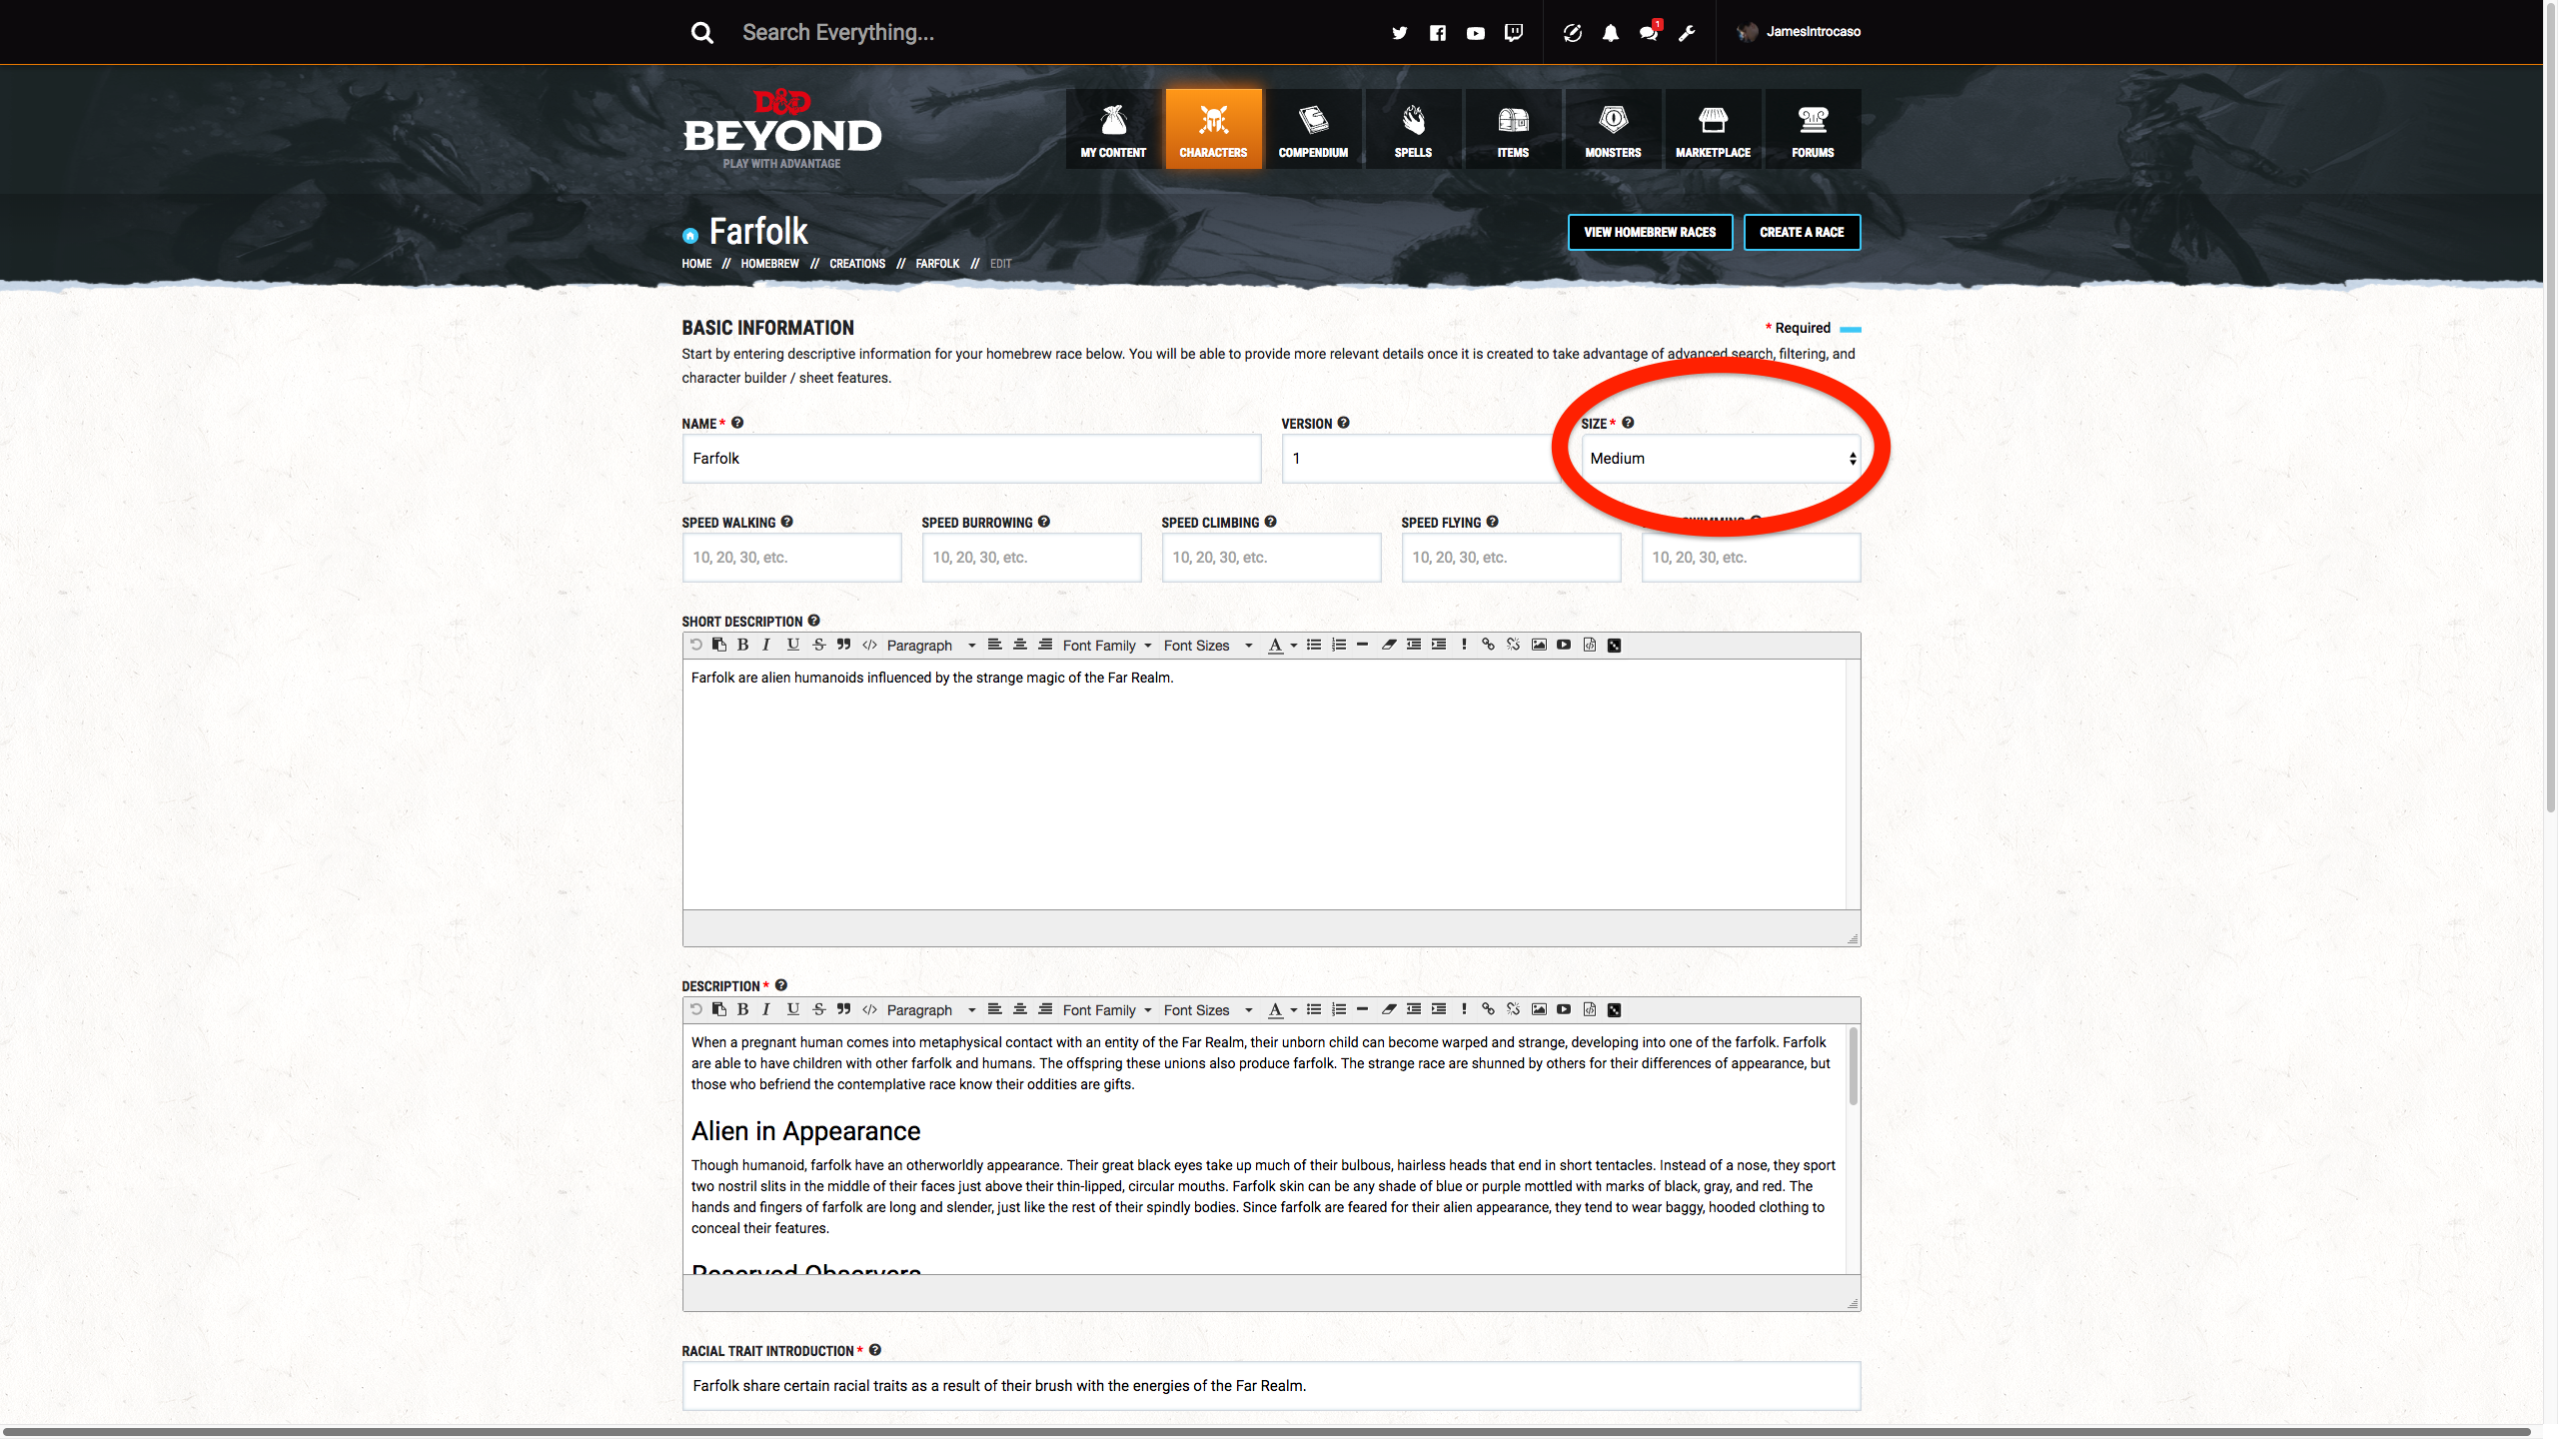Apply strikethrough in Short Description editor
Screen dimensions: 2558x1439
pos(818,645)
